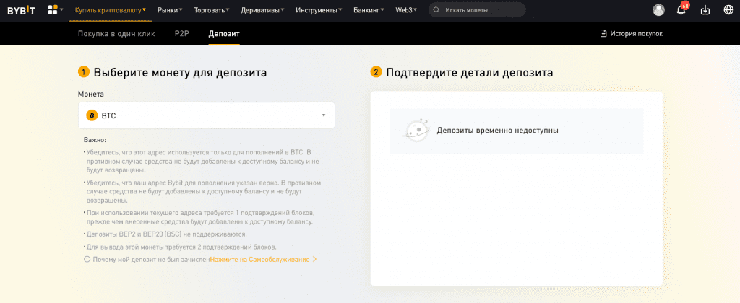Open notifications bell icon

(681, 10)
